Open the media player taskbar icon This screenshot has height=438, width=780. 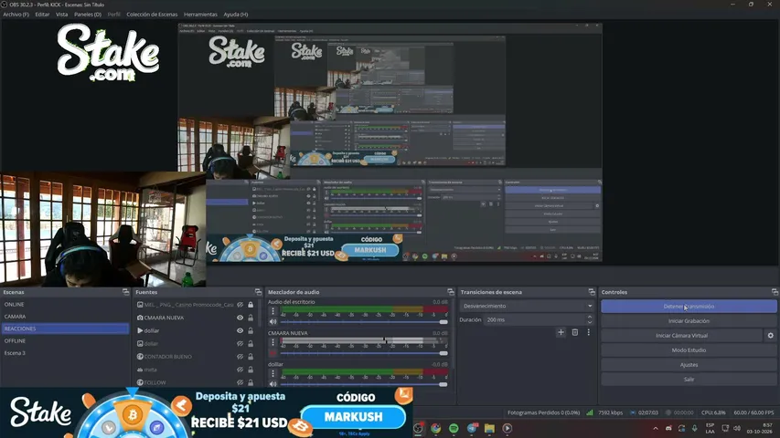pyautogui.click(x=508, y=428)
